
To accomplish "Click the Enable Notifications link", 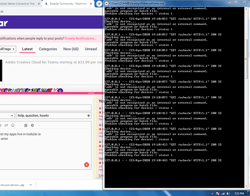I will click(x=80, y=38).
